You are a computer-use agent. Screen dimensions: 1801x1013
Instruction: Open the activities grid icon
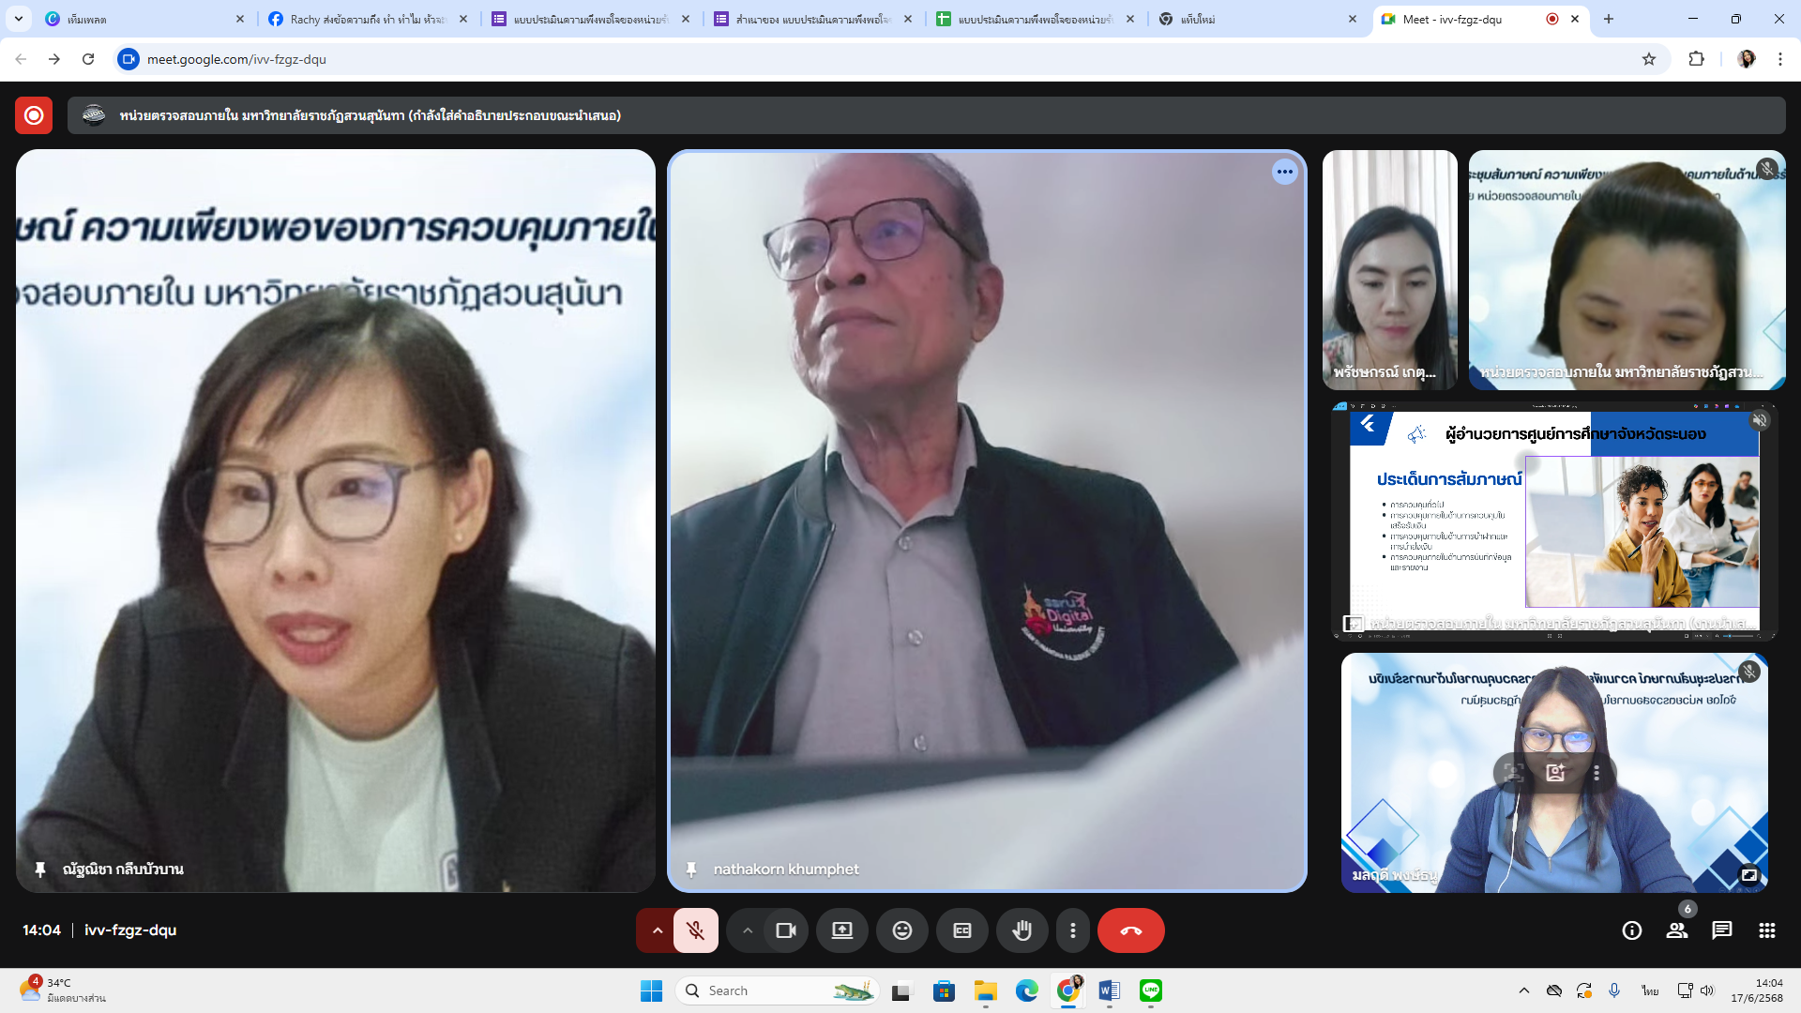click(1767, 930)
